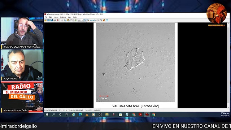
Task: Click the '3/5' image index in status bar
Action: 60,110
